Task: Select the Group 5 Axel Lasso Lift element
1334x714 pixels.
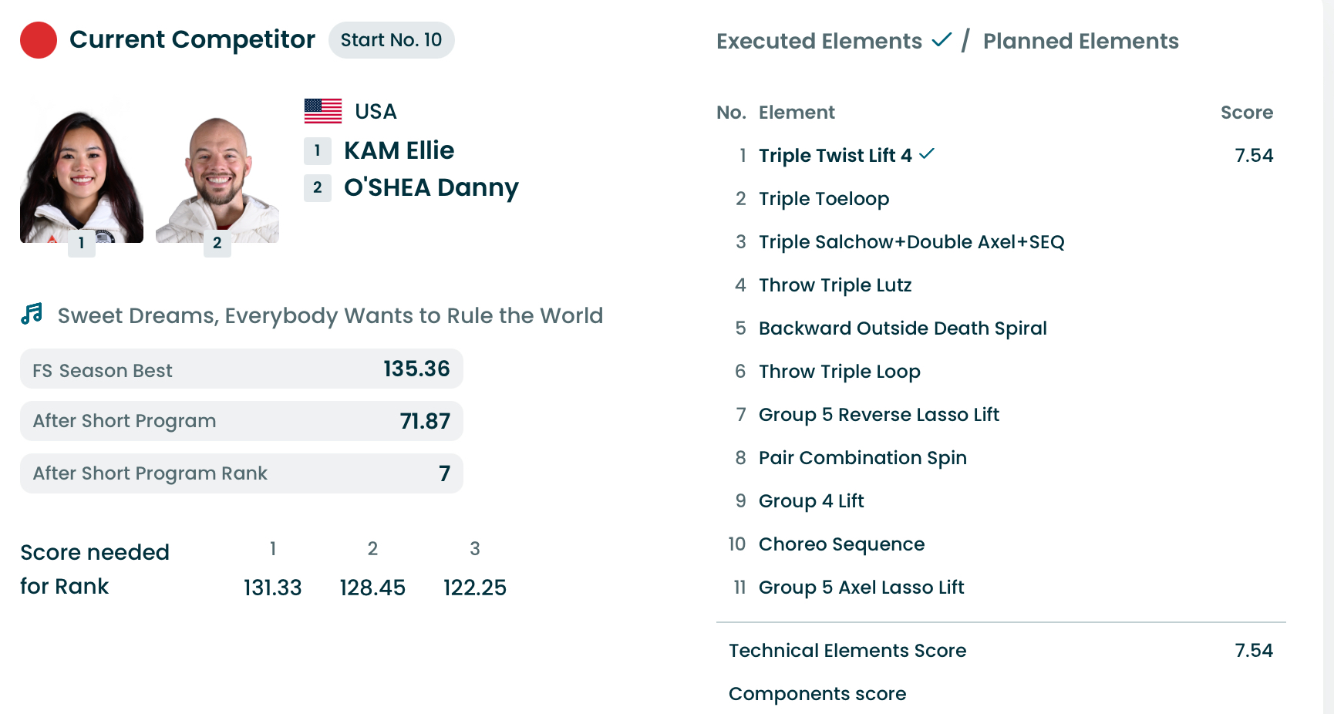Action: pos(861,588)
